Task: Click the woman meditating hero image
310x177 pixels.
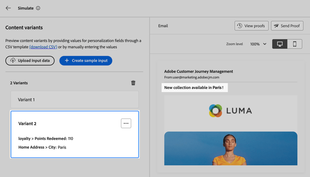Action: tap(231, 149)
